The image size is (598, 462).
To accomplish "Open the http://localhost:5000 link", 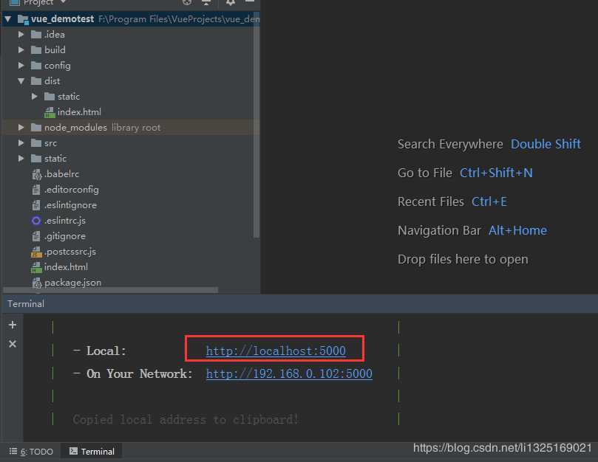I will pyautogui.click(x=276, y=351).
